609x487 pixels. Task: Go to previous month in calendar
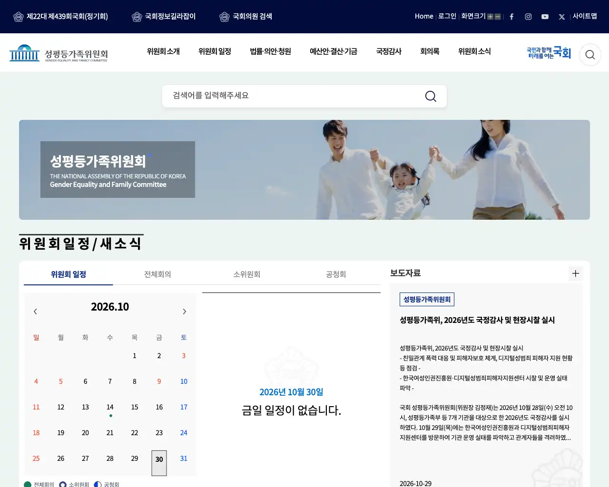click(x=35, y=312)
